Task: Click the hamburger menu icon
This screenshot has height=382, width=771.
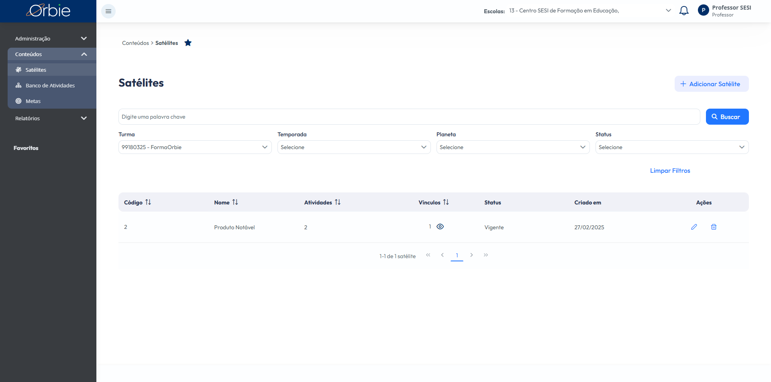Action: point(108,11)
